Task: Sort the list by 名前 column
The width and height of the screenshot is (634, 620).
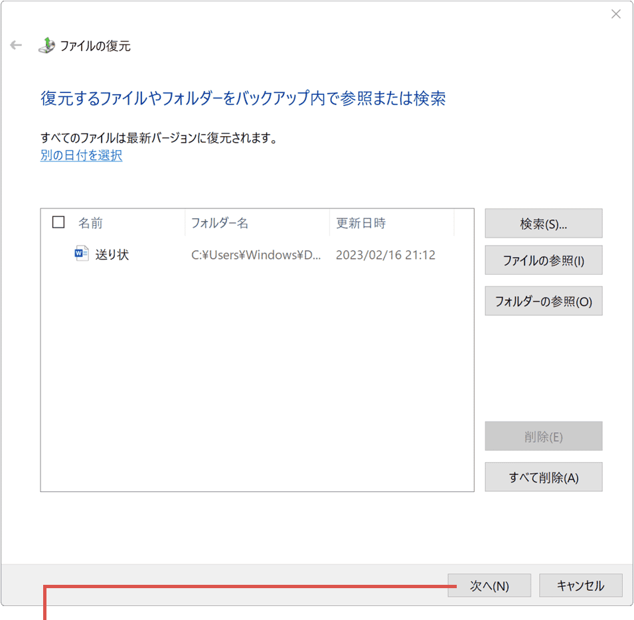Action: (91, 223)
